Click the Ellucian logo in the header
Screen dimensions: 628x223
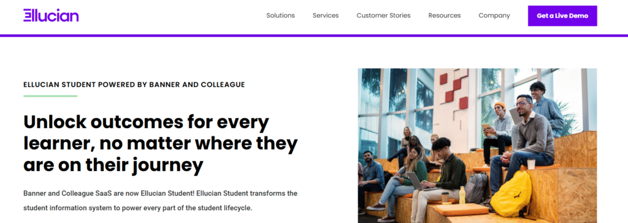(51, 15)
